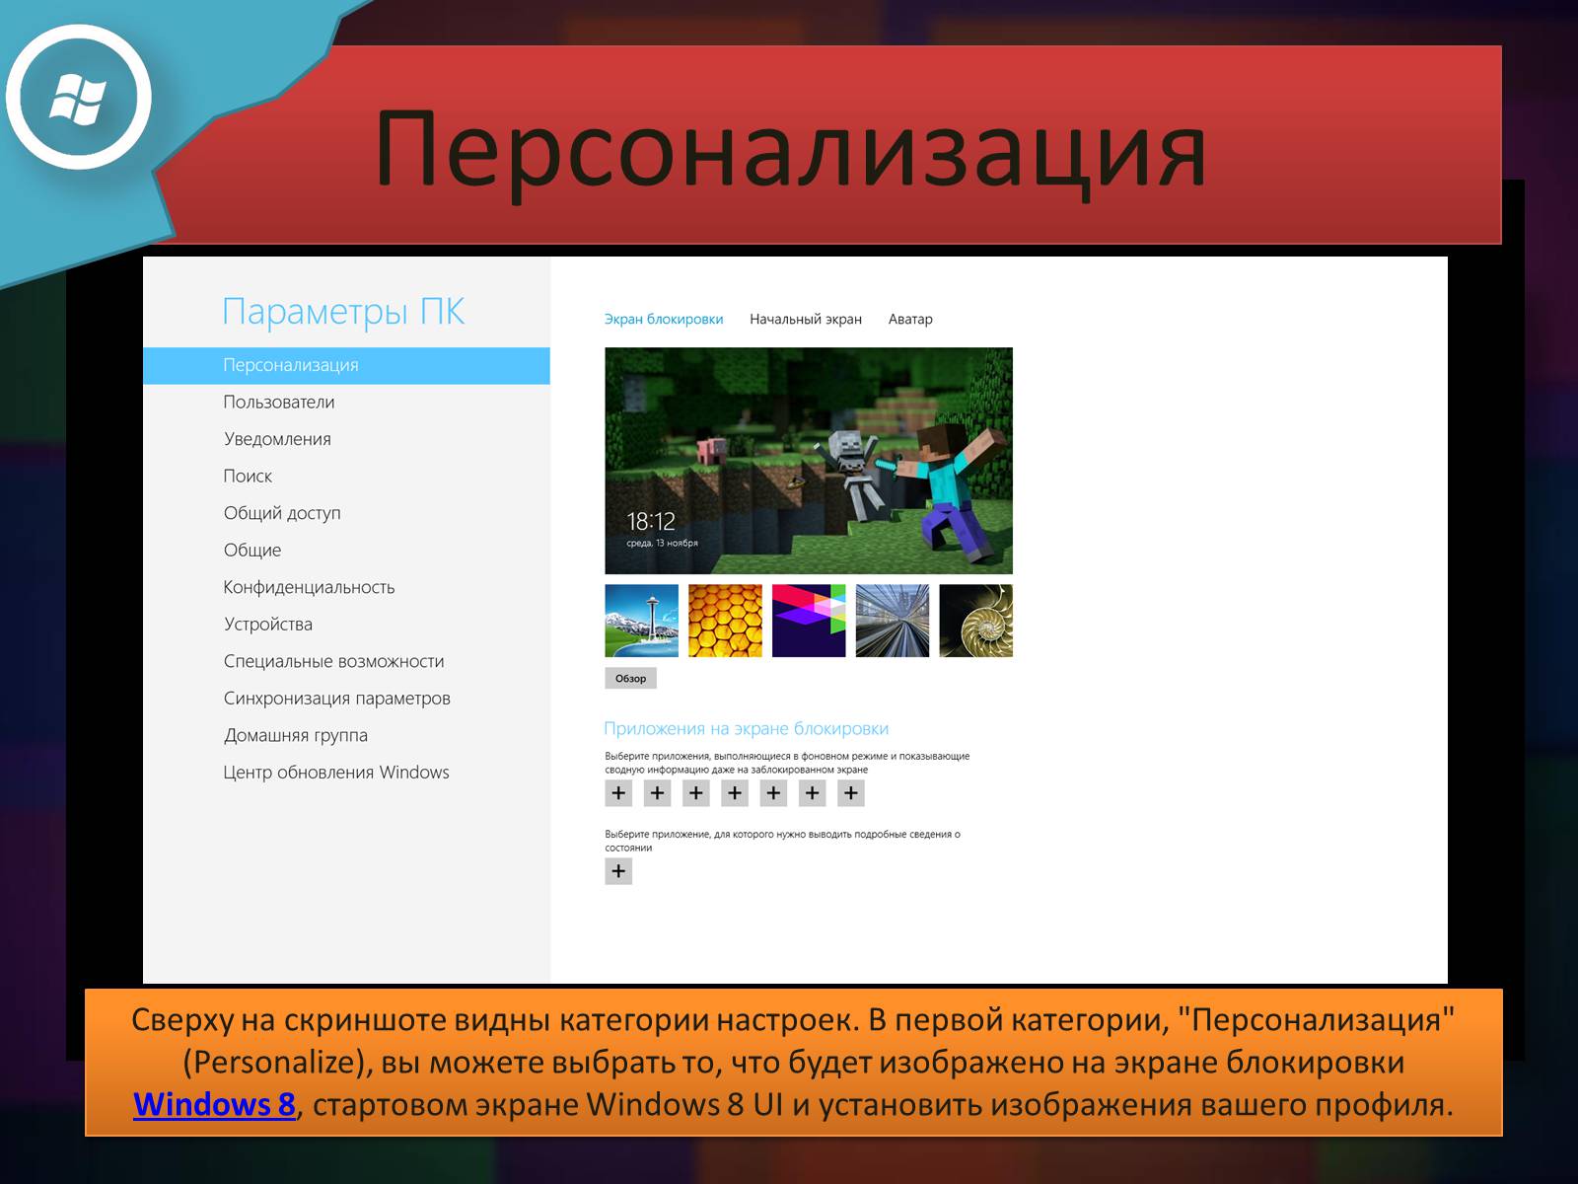Open the Windows 8 hyperlink in caption
This screenshot has width=1578, height=1184.
click(x=214, y=1104)
